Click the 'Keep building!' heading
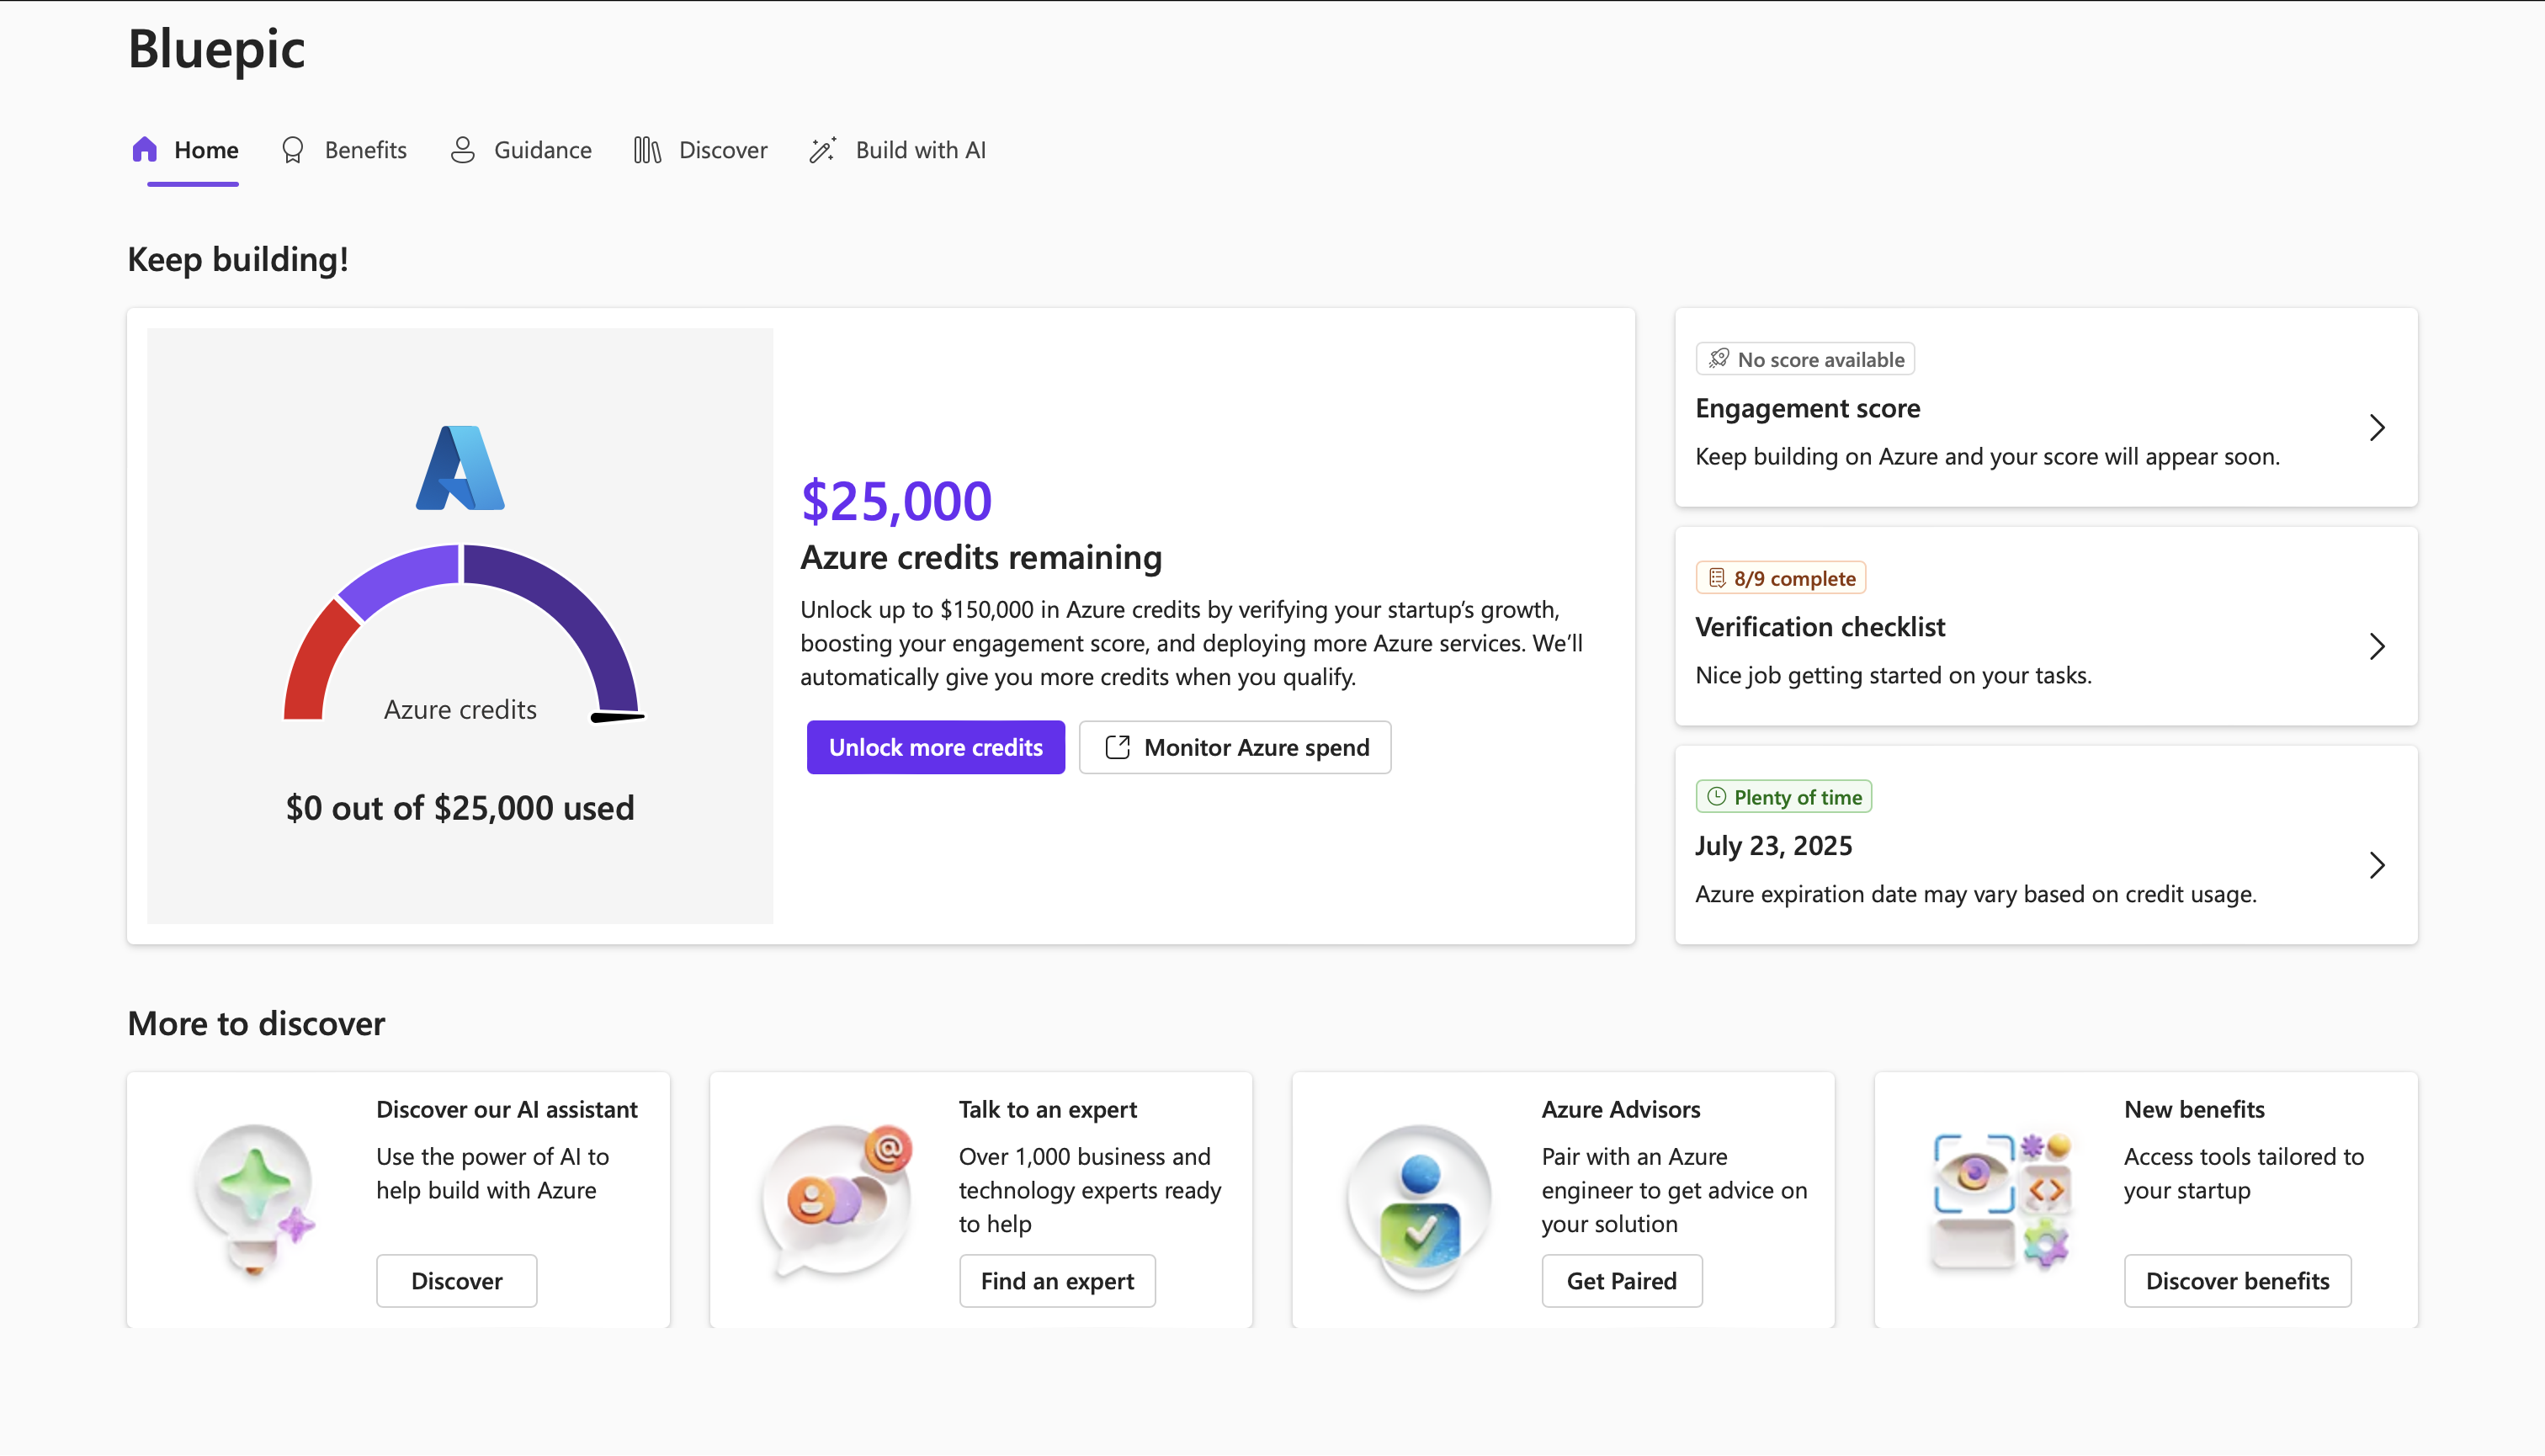Viewport: 2545px width, 1456px height. [238, 260]
